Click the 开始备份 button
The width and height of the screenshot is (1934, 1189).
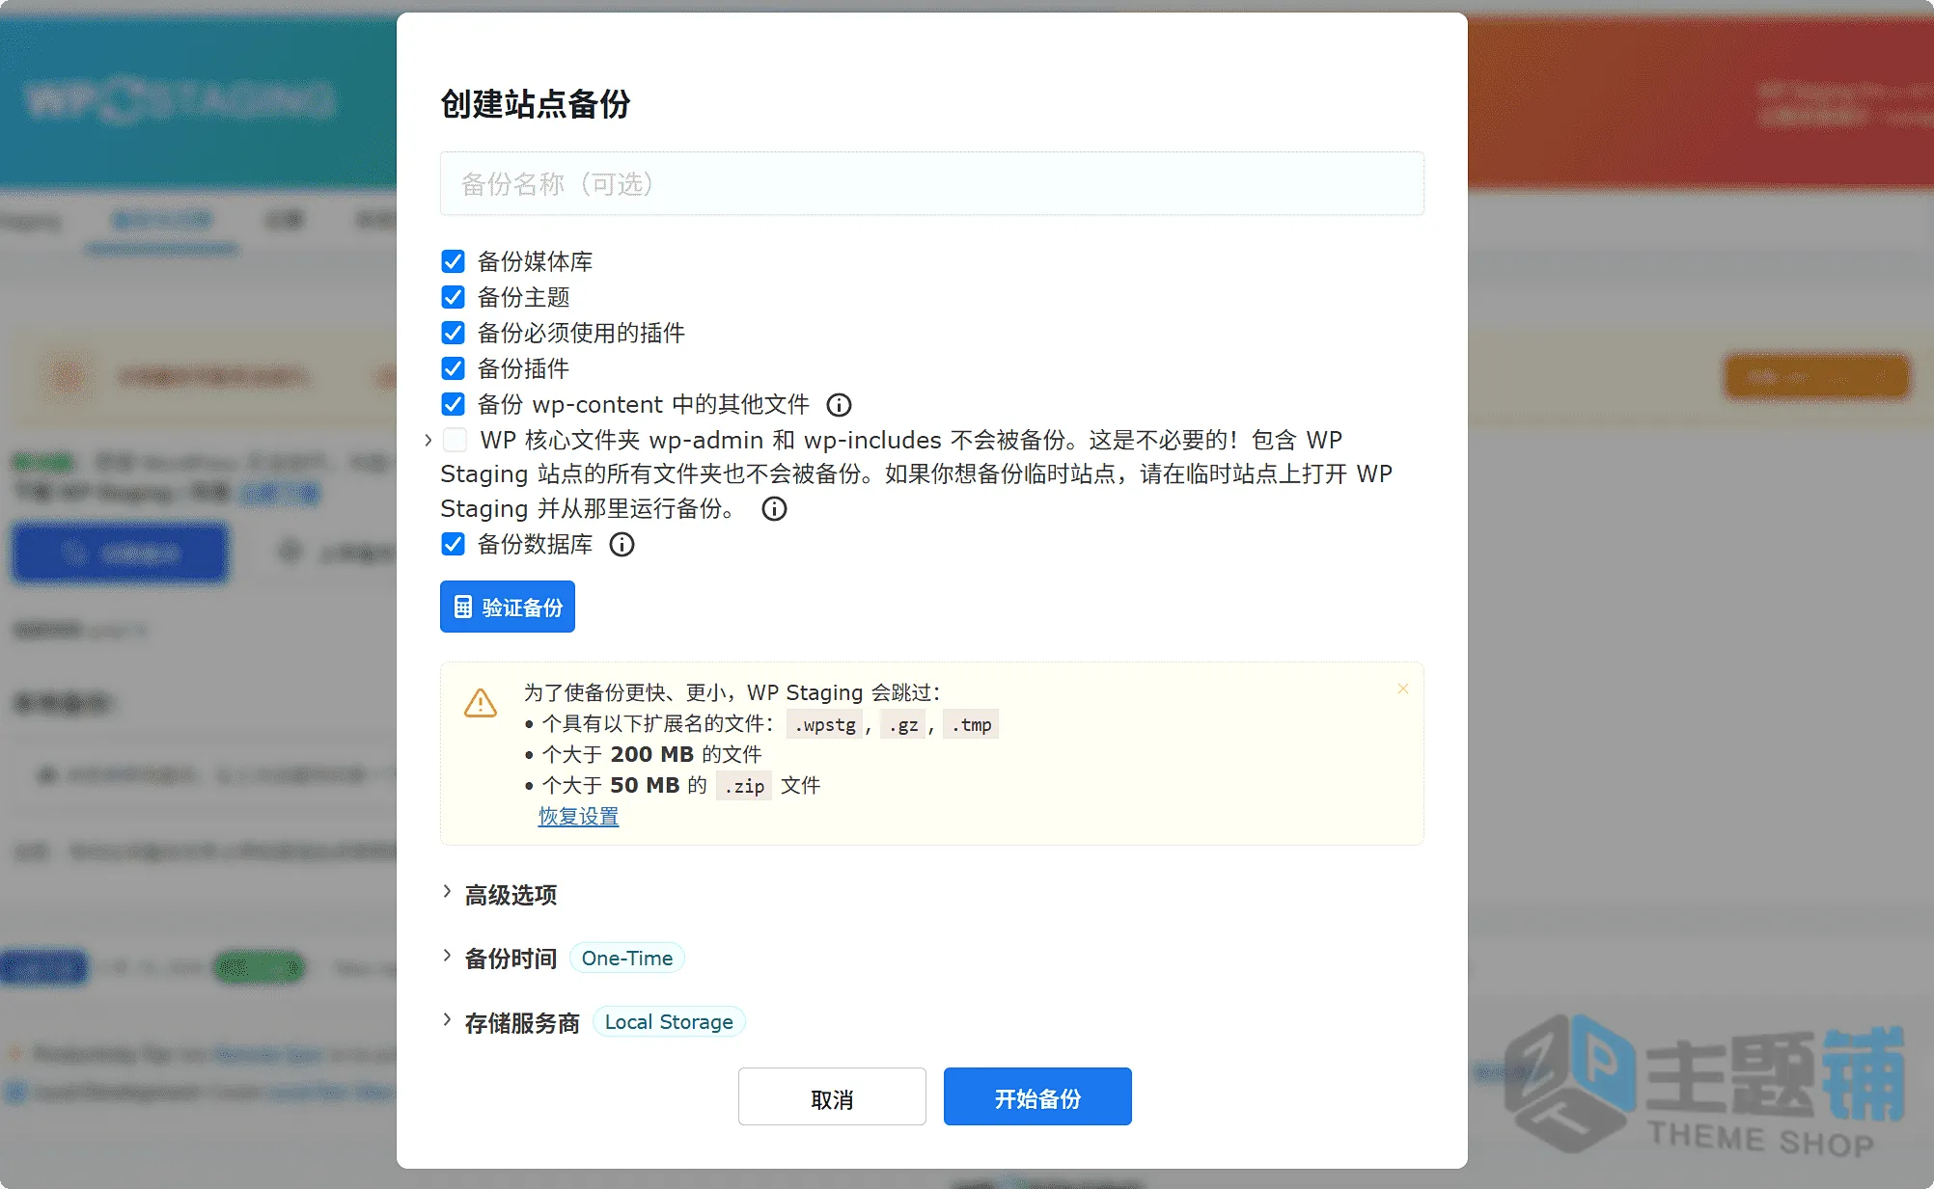point(1037,1096)
